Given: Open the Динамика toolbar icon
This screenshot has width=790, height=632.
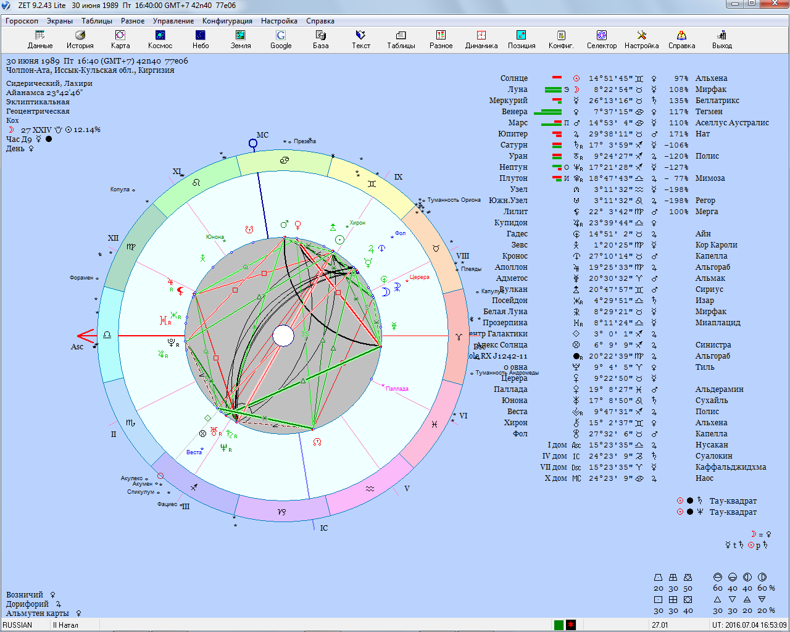Looking at the screenshot, I should 481,39.
